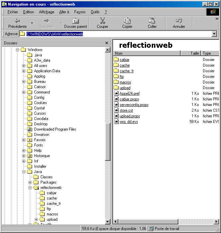Click the file list scroll right arrow

point(216,221)
